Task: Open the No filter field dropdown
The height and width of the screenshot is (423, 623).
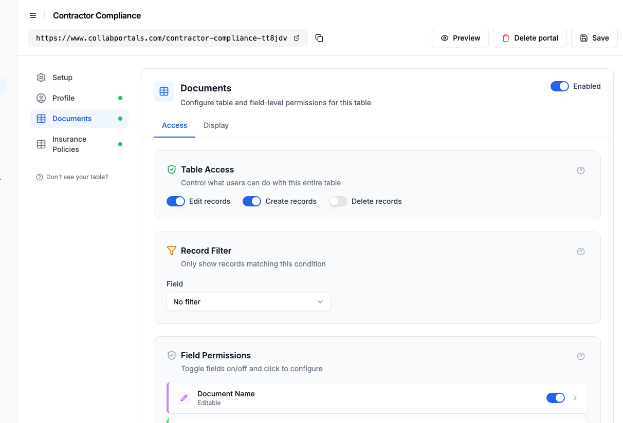Action: [249, 302]
